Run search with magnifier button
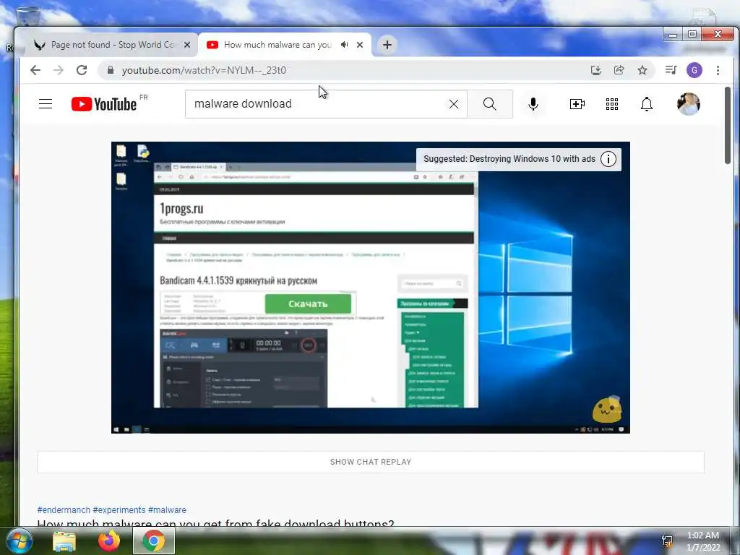 [490, 104]
